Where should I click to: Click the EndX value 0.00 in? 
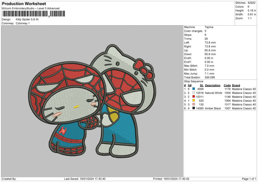pyautogui.click(x=209, y=58)
